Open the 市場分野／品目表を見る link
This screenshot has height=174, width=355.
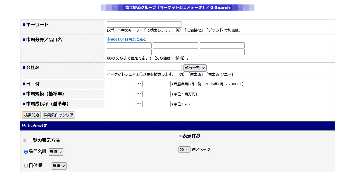(127, 39)
